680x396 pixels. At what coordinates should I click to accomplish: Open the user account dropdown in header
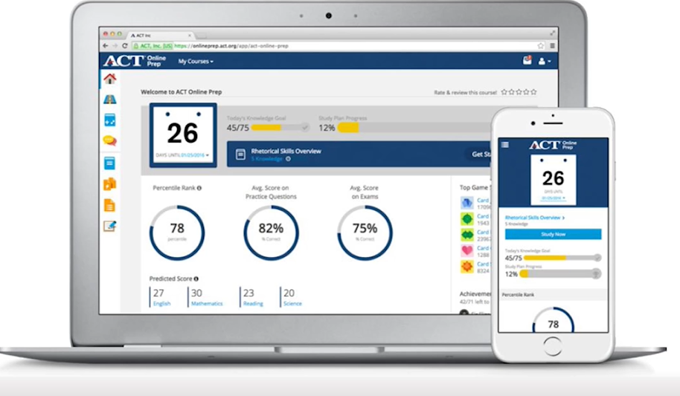[545, 61]
